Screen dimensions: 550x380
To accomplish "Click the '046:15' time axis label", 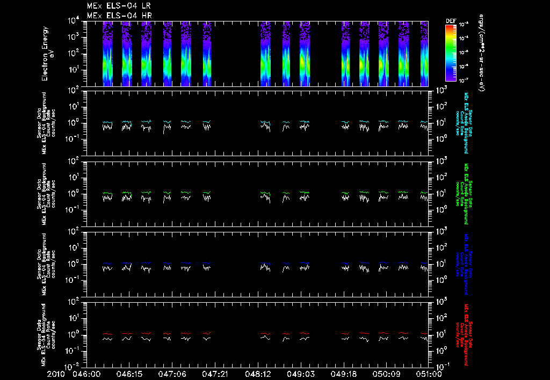I will pos(129,374).
